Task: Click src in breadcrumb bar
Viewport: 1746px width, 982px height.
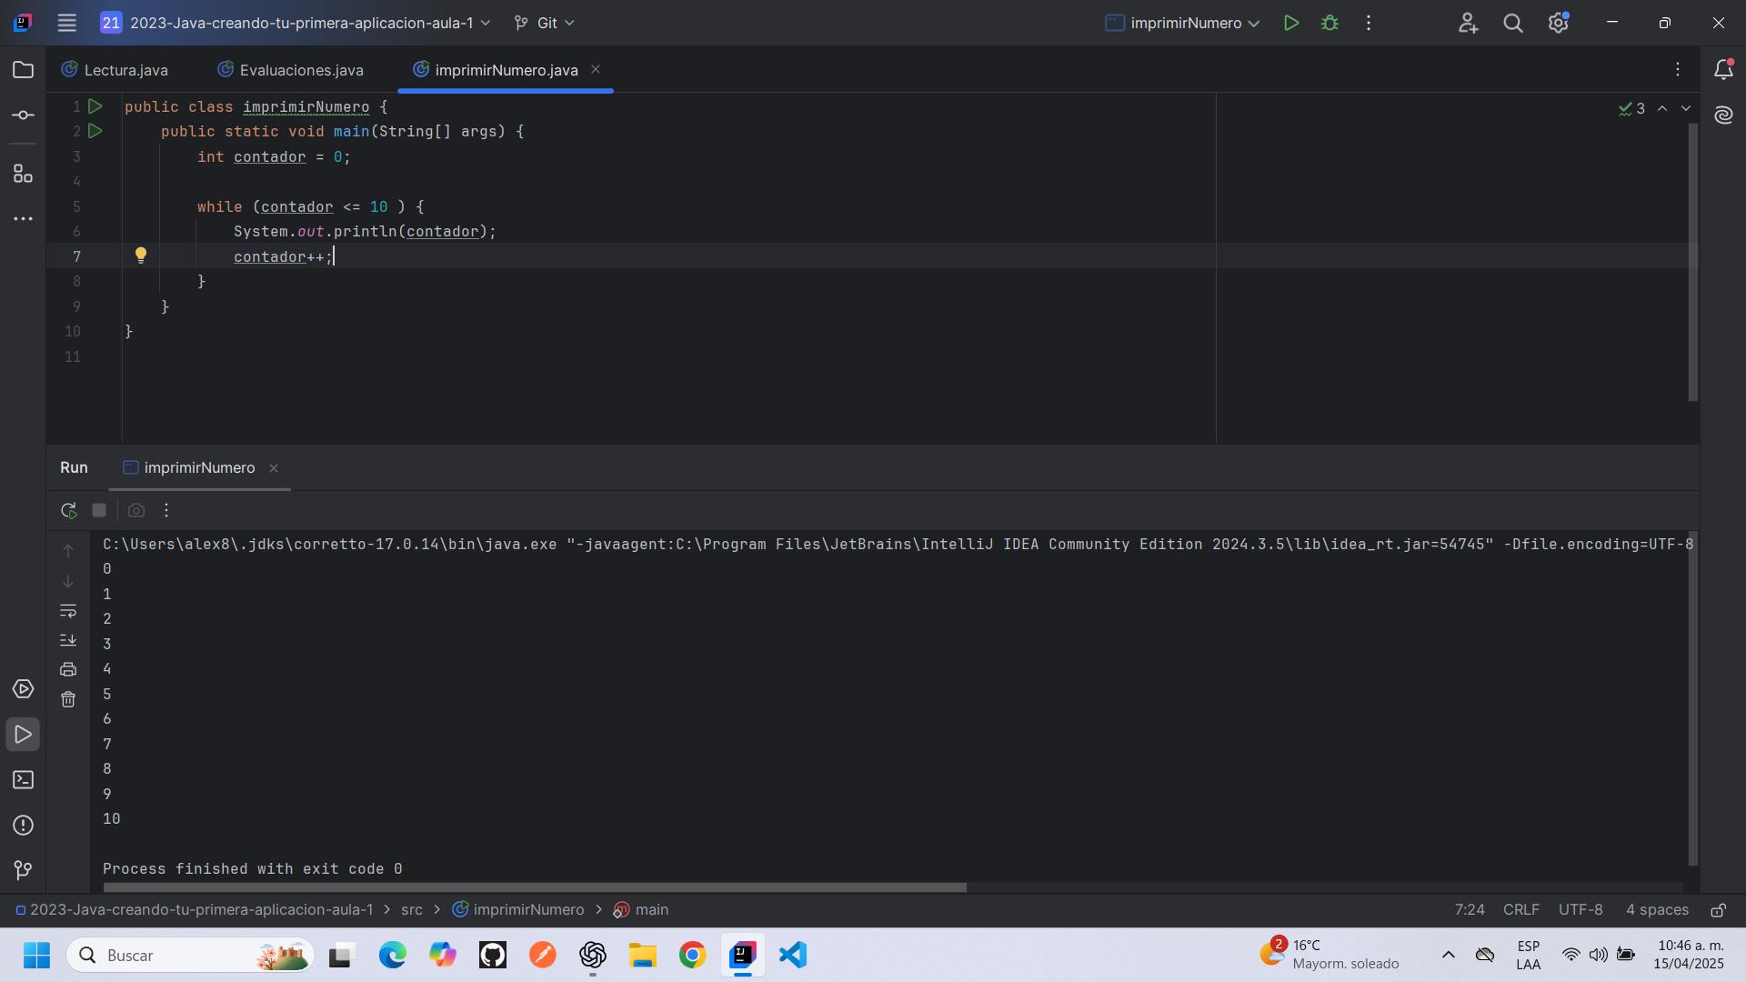Action: pos(412,909)
